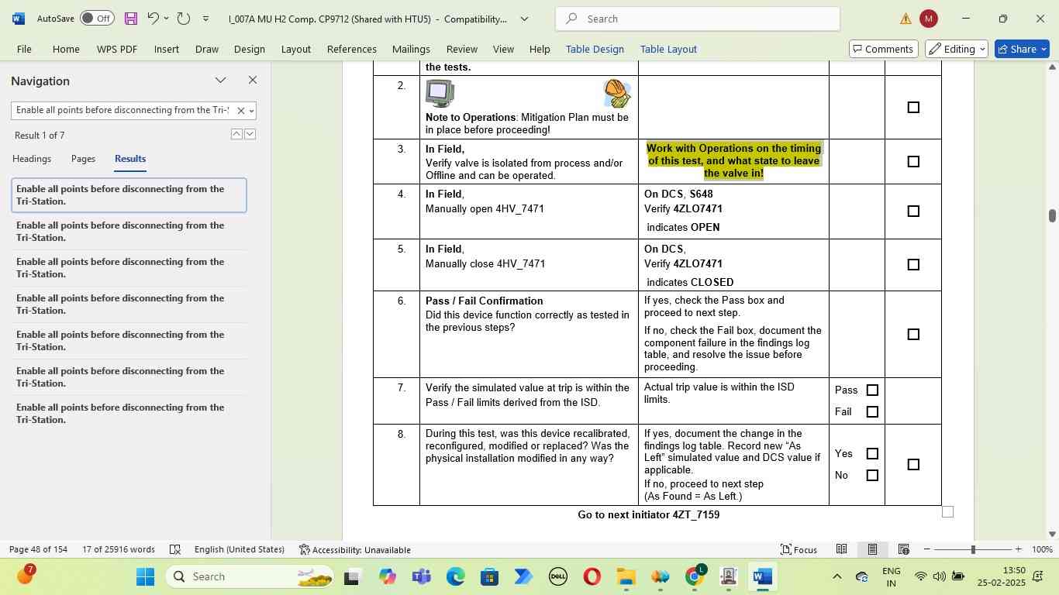
Task: Undo the last action
Action: point(153,19)
